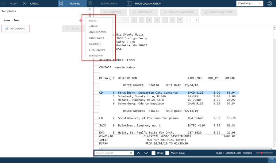Open settings with the gear icon
The image size is (276, 163).
pyautogui.click(x=270, y=4)
